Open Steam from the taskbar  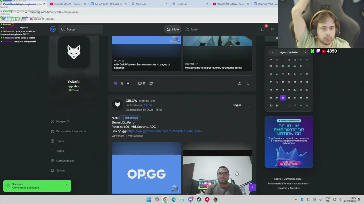point(199,199)
